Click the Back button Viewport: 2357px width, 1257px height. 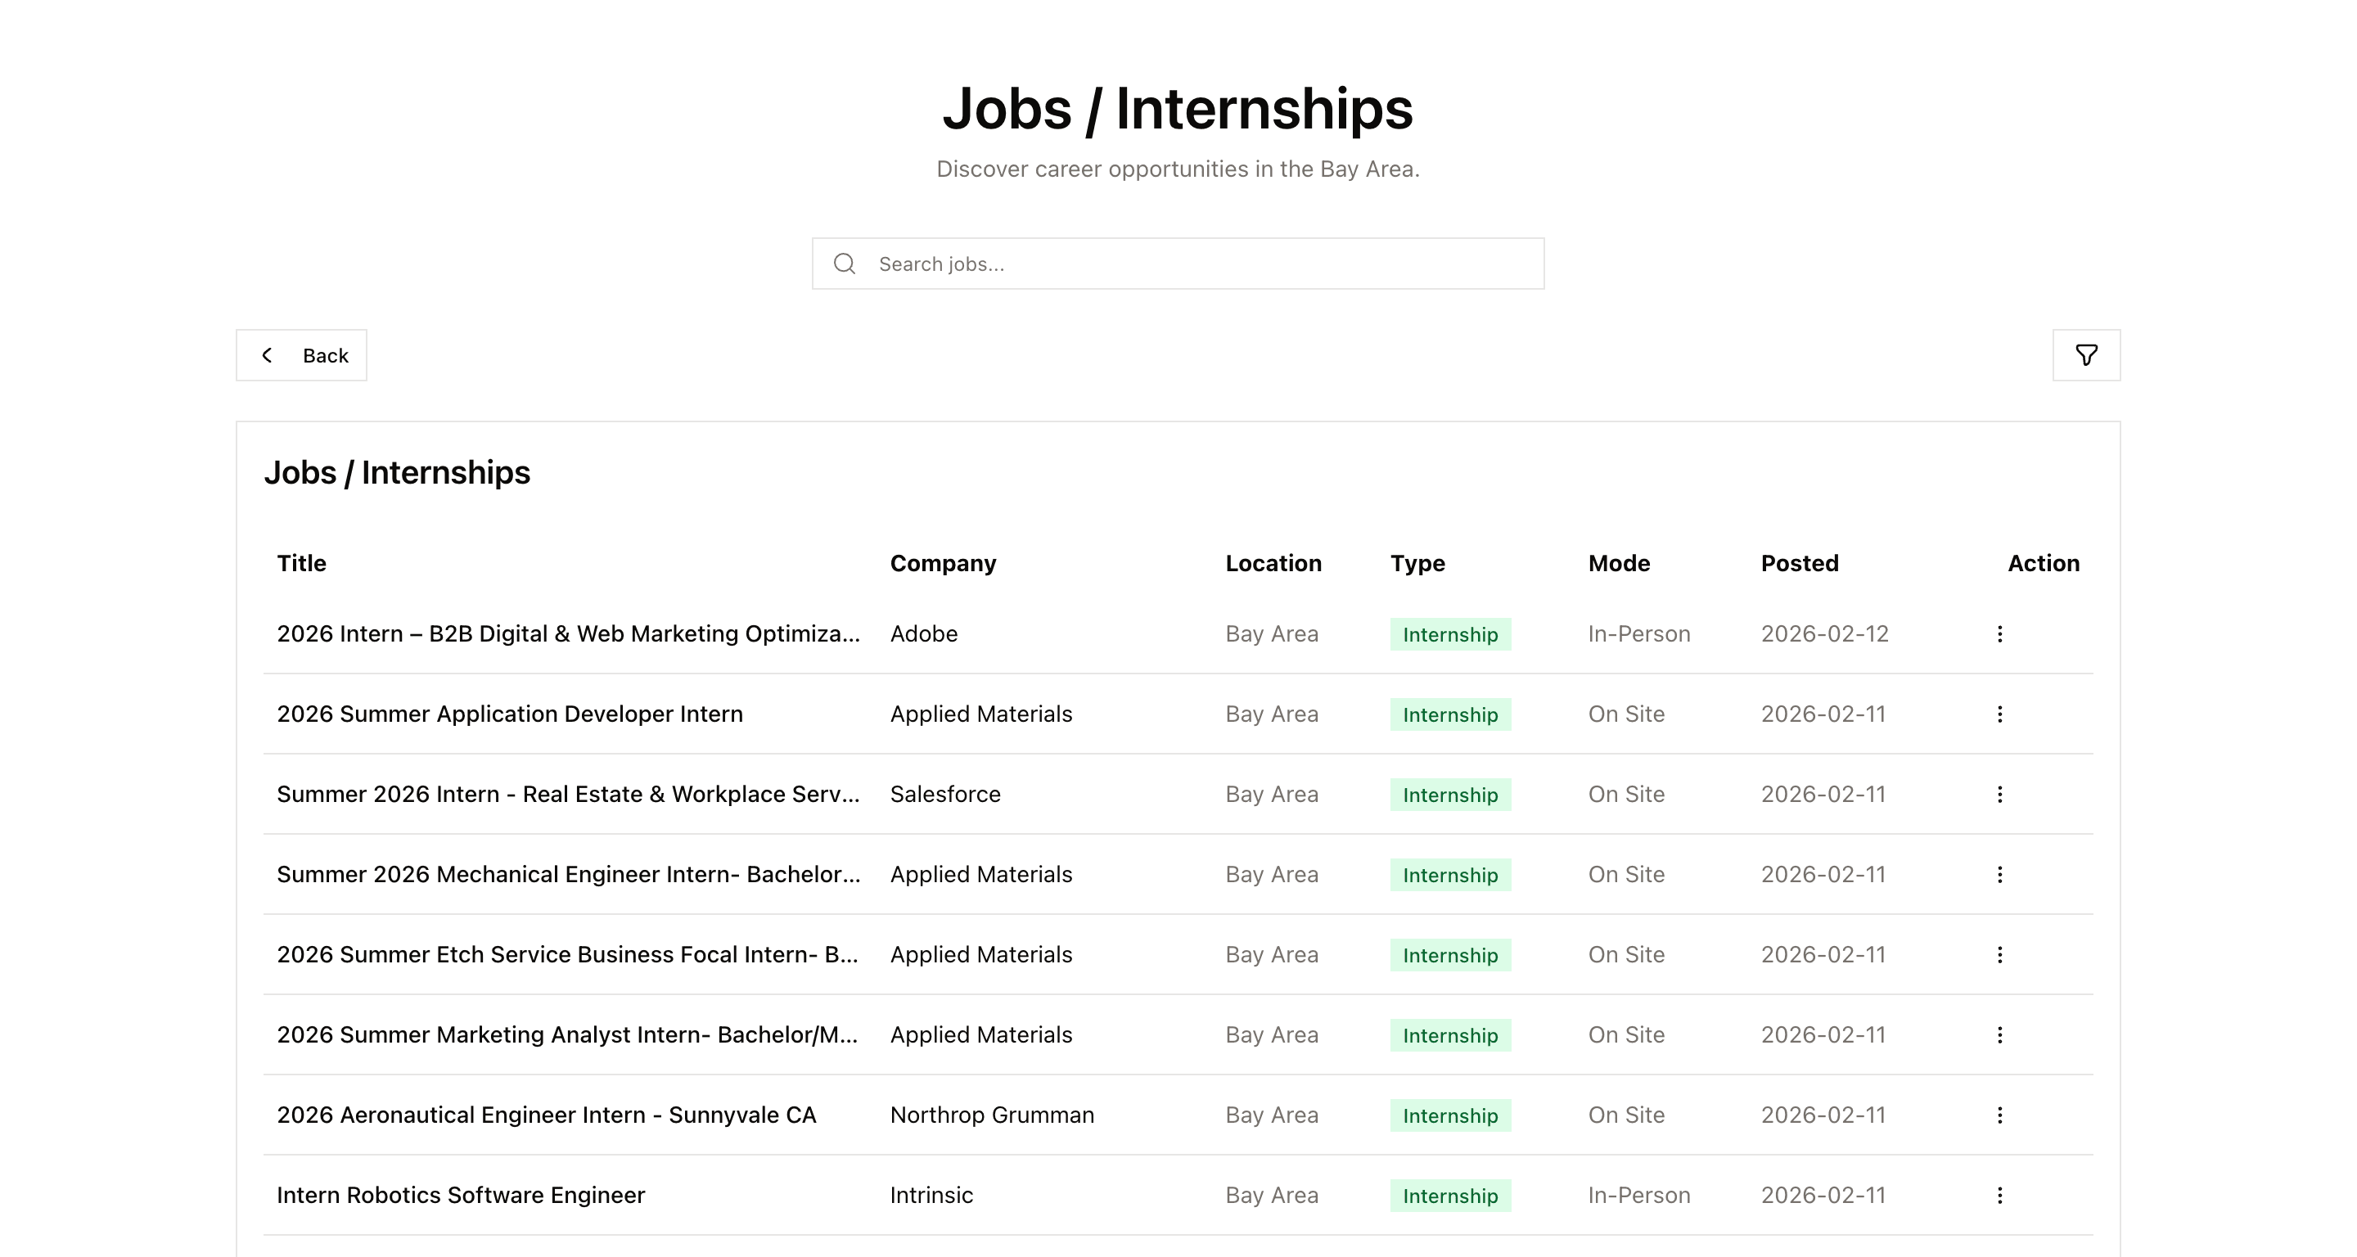pos(302,355)
